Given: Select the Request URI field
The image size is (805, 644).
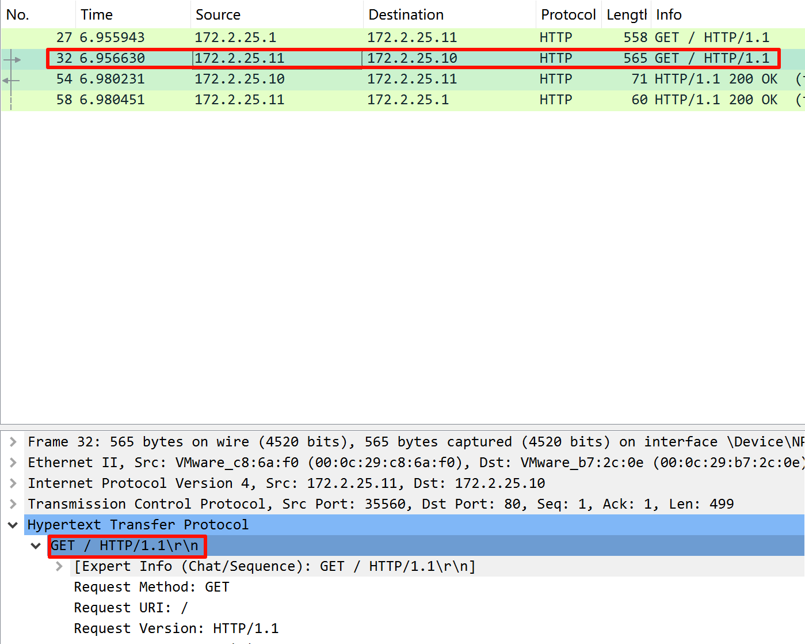Looking at the screenshot, I should pos(131,608).
